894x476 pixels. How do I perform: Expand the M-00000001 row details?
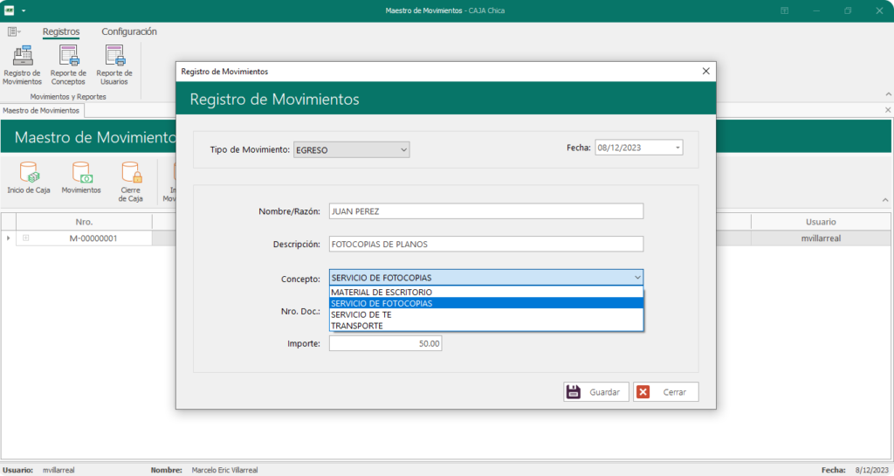(x=26, y=238)
